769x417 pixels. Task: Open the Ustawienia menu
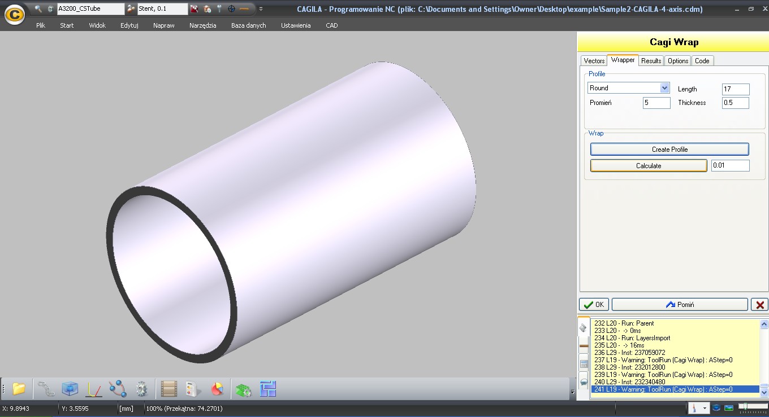click(x=296, y=25)
